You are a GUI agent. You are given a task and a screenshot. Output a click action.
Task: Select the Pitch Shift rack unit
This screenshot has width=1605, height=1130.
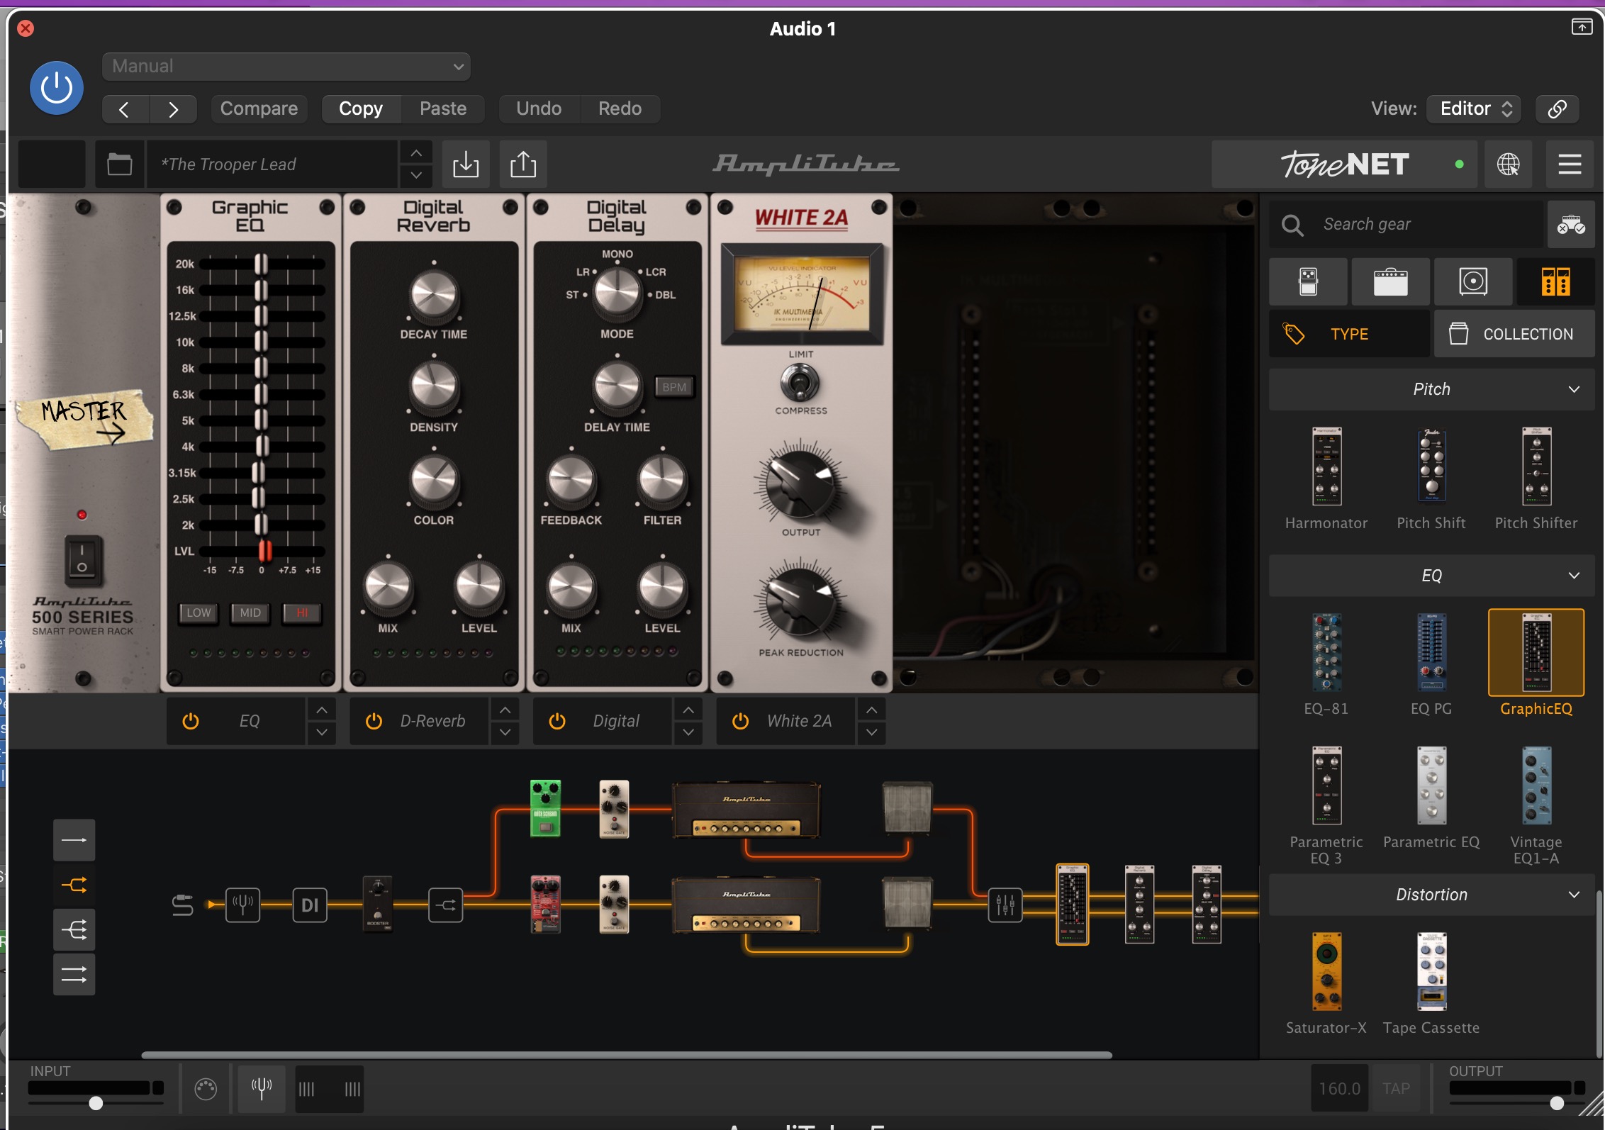point(1431,466)
